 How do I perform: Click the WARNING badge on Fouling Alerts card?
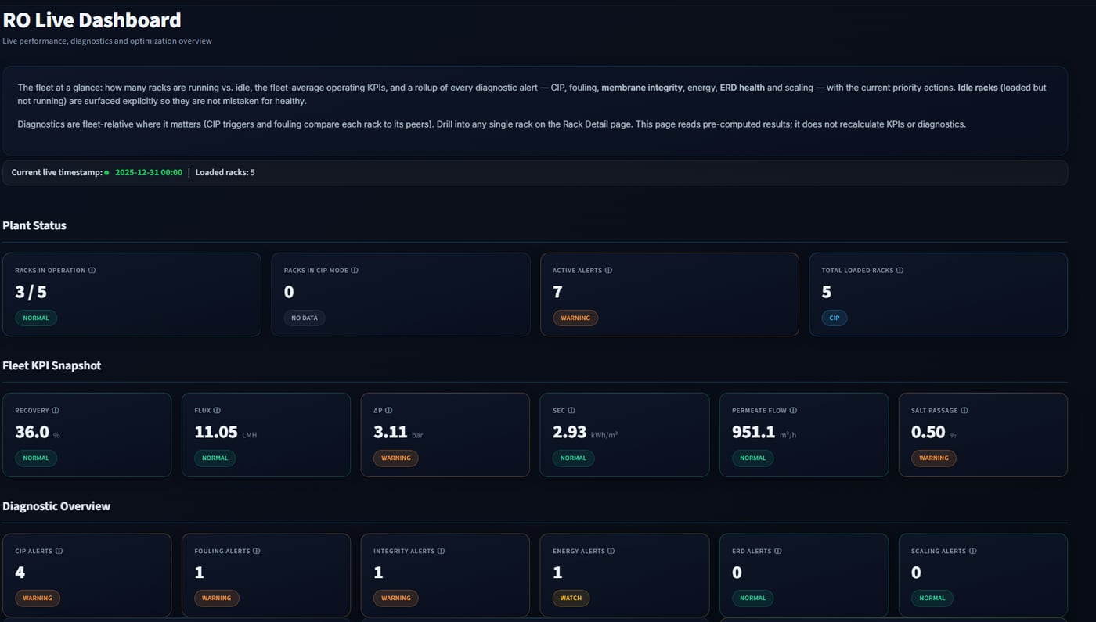(217, 599)
